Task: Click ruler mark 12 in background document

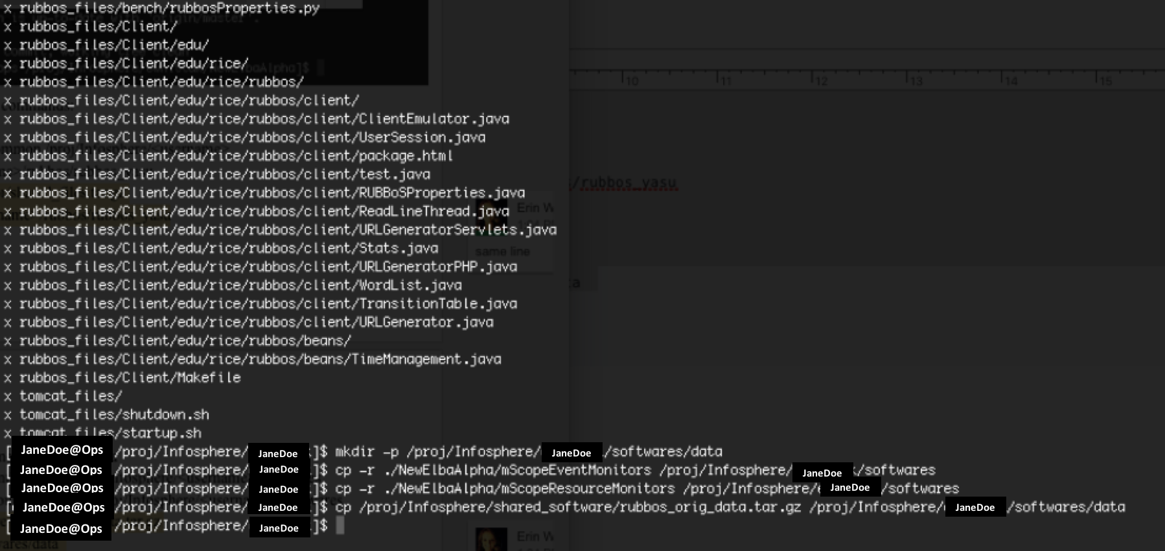Action: coord(821,81)
